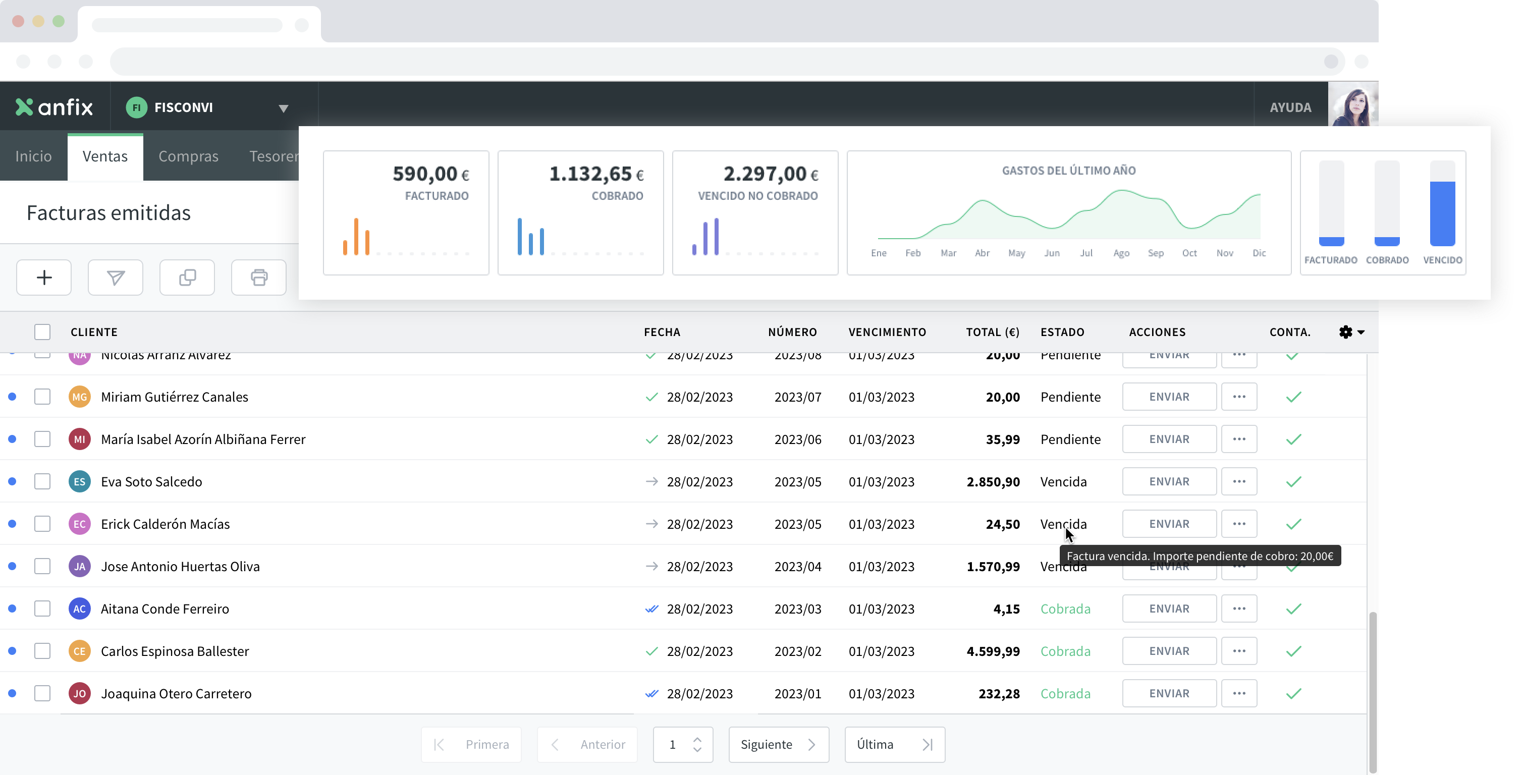The width and height of the screenshot is (1523, 775).
Task: Click the paper plane send icon
Action: (115, 277)
